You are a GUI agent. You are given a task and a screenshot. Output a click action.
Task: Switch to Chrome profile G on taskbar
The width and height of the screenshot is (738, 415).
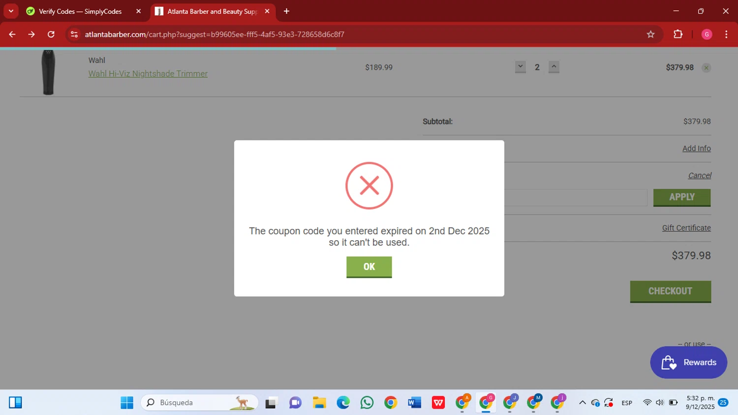coord(486,403)
